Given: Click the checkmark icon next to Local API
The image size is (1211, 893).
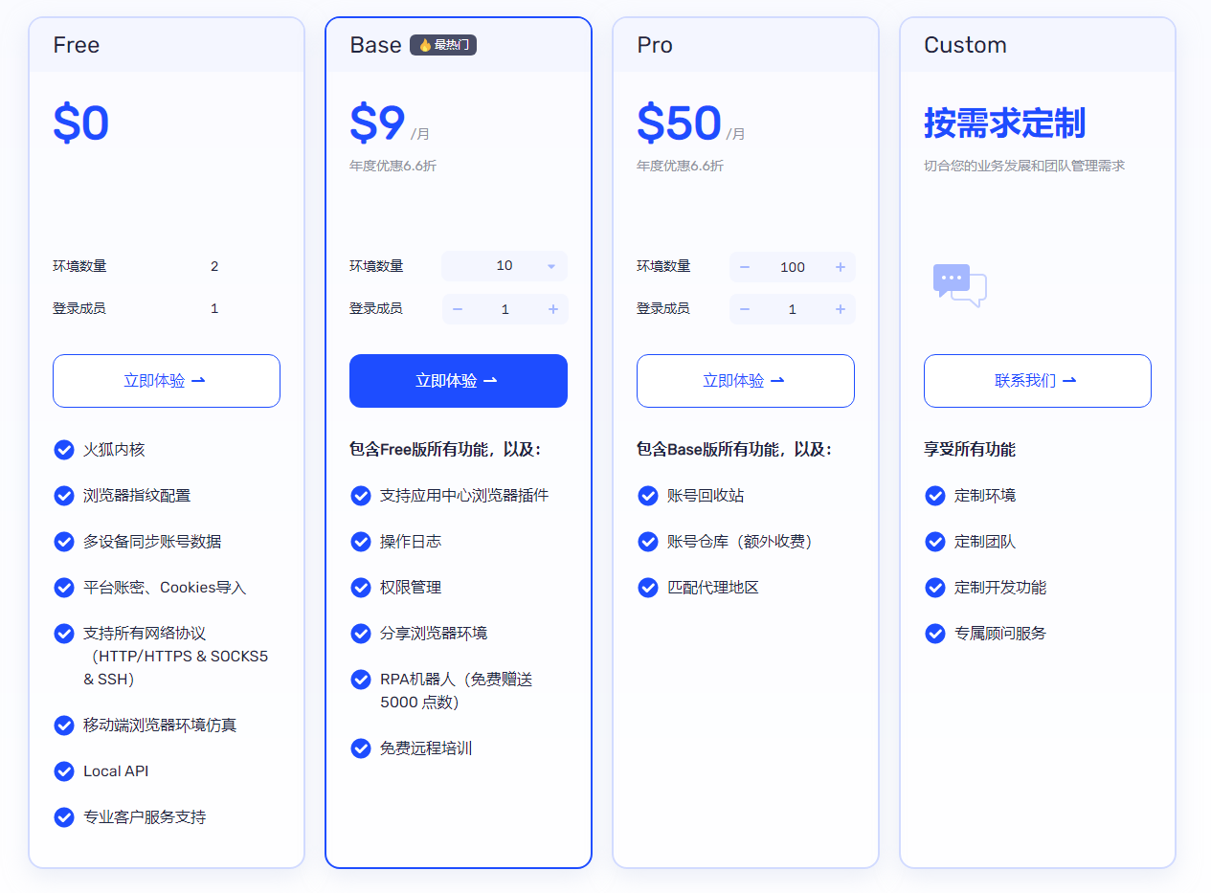Looking at the screenshot, I should (x=63, y=771).
